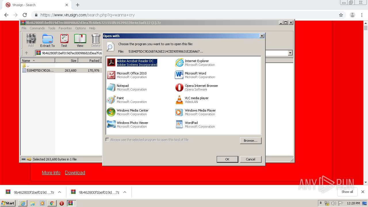Follow the More Info link
Screen dimensions: 368x207
[51, 172]
